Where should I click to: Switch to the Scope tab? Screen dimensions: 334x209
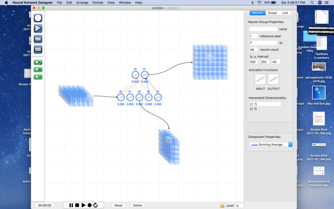coord(273,13)
